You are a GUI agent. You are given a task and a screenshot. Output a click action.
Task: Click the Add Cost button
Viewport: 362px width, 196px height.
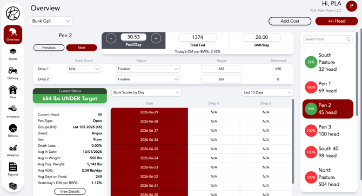(290, 21)
